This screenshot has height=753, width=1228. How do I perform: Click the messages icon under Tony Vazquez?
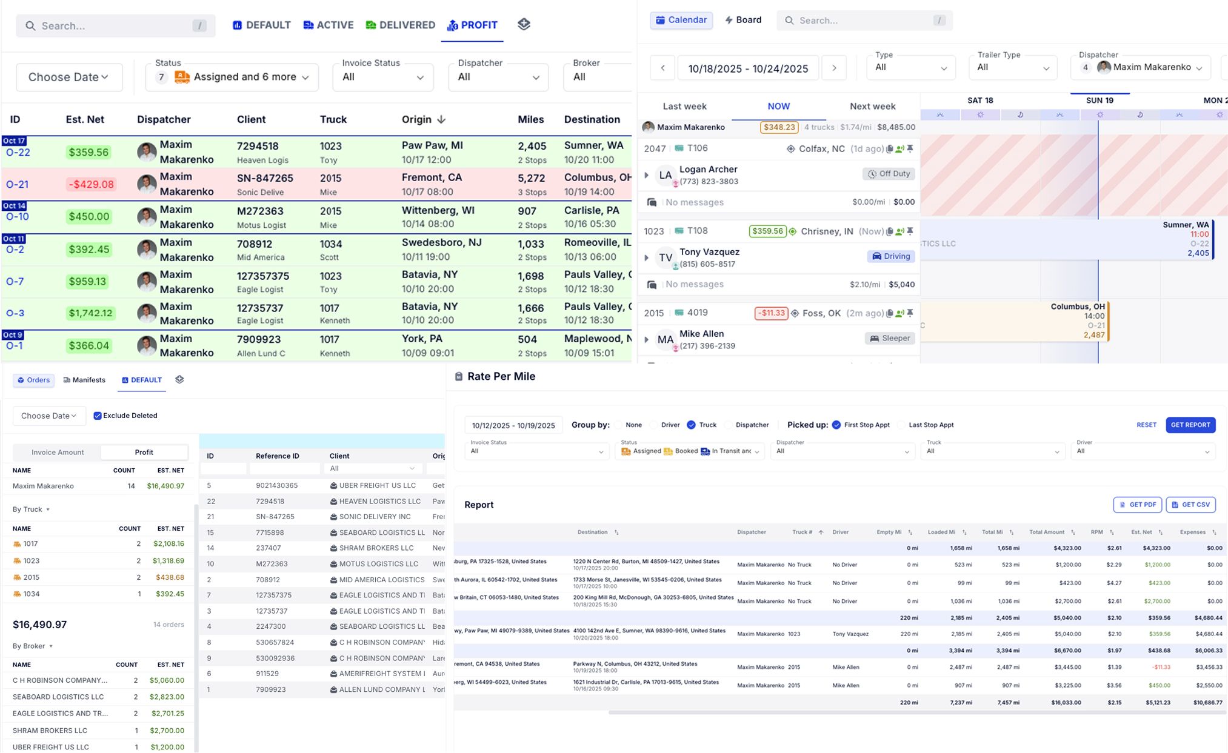point(652,284)
